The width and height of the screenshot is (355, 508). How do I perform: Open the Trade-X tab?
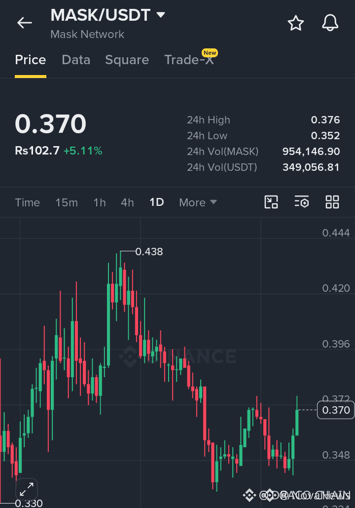pyautogui.click(x=189, y=60)
